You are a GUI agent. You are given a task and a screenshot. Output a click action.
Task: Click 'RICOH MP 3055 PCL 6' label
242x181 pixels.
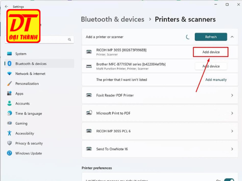[113, 131]
